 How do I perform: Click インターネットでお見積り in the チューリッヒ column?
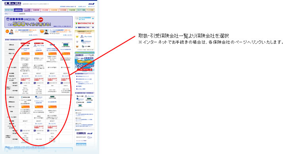[x=39, y=79]
